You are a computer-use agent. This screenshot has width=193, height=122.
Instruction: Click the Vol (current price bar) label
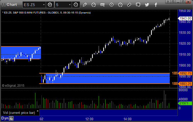click(19, 113)
